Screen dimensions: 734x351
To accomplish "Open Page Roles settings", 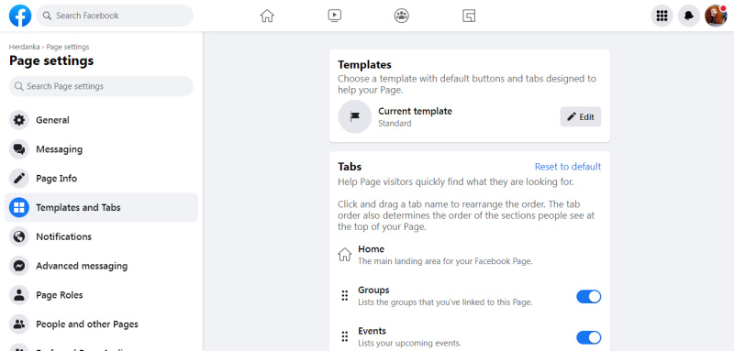I will pyautogui.click(x=101, y=295).
